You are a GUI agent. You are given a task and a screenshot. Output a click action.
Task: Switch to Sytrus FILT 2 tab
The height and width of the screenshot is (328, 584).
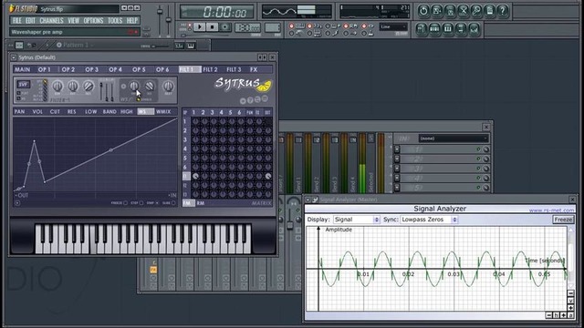(x=210, y=69)
